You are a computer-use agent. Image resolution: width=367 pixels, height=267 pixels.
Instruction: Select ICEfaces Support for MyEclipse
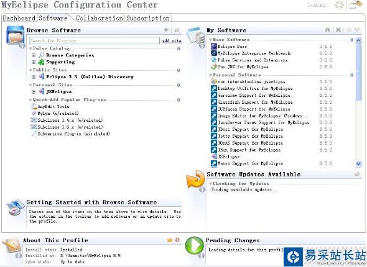(x=254, y=109)
